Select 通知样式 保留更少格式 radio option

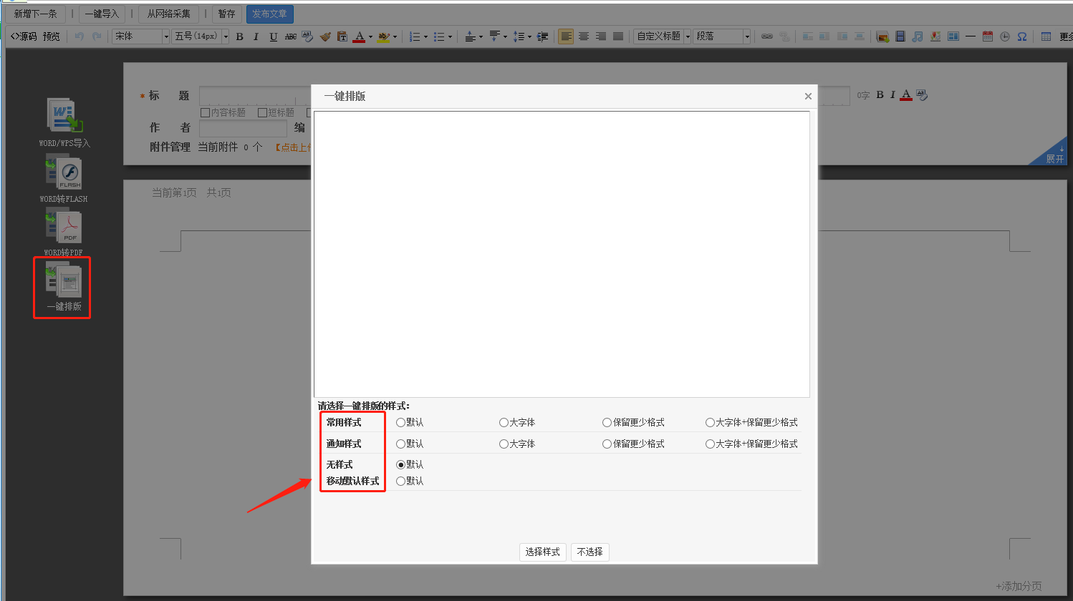607,444
